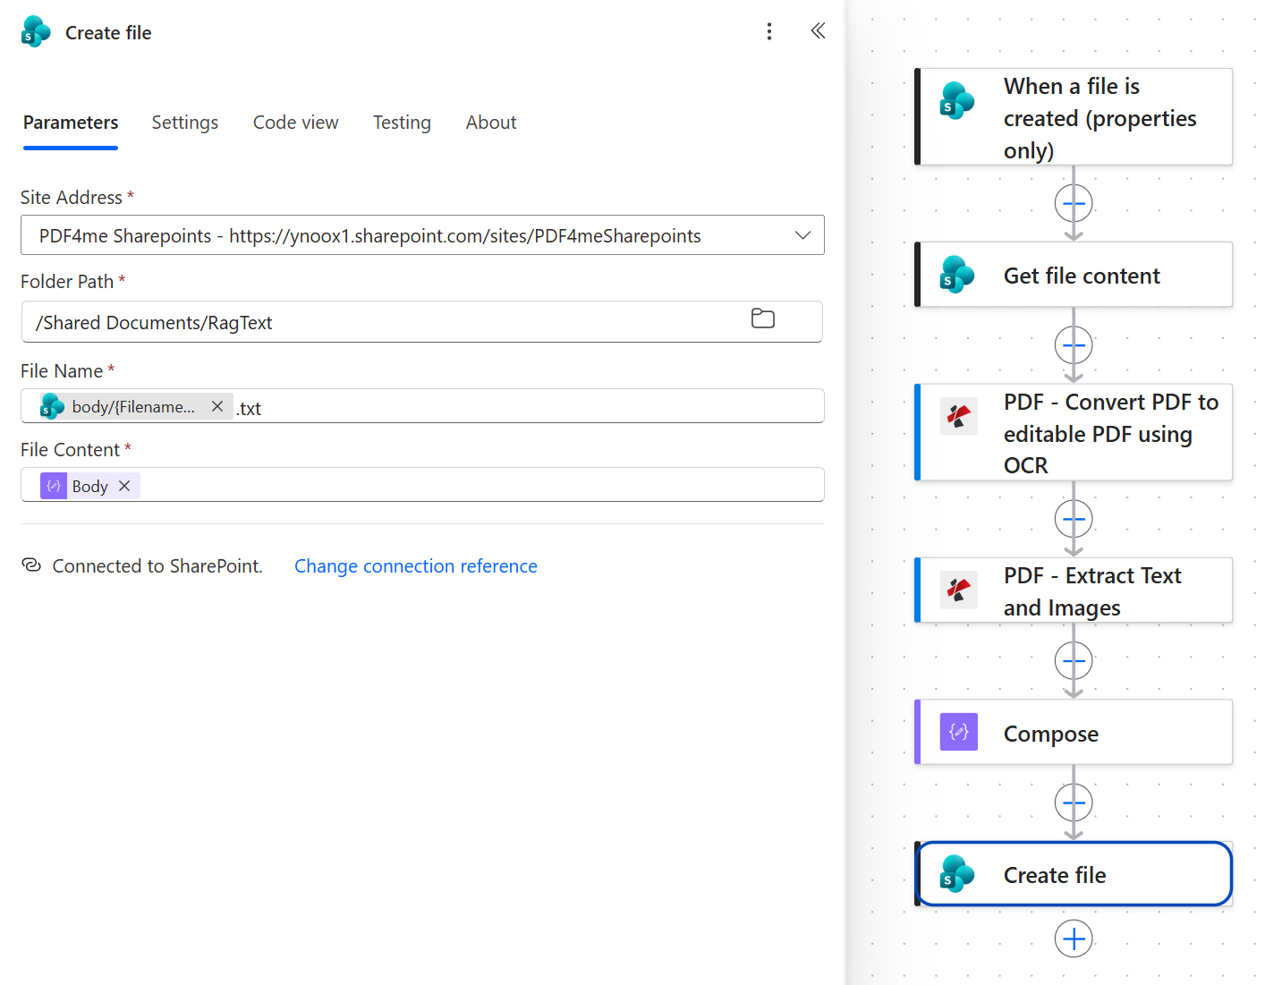1265x985 pixels.
Task: Click the Create file panel title
Action: click(x=108, y=33)
